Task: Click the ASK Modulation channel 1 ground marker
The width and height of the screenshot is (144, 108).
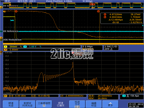Action: coord(1,39)
